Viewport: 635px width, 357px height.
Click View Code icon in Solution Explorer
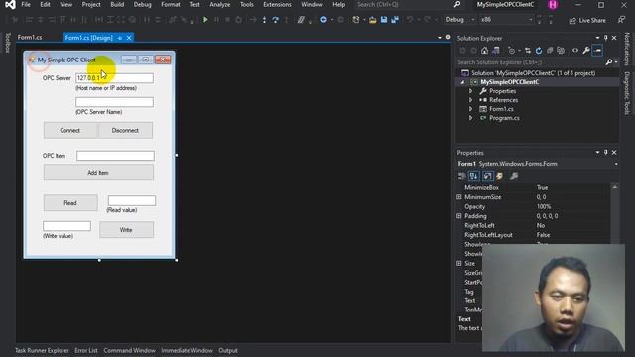click(575, 51)
